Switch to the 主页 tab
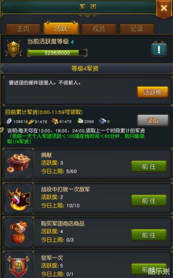 point(23,29)
